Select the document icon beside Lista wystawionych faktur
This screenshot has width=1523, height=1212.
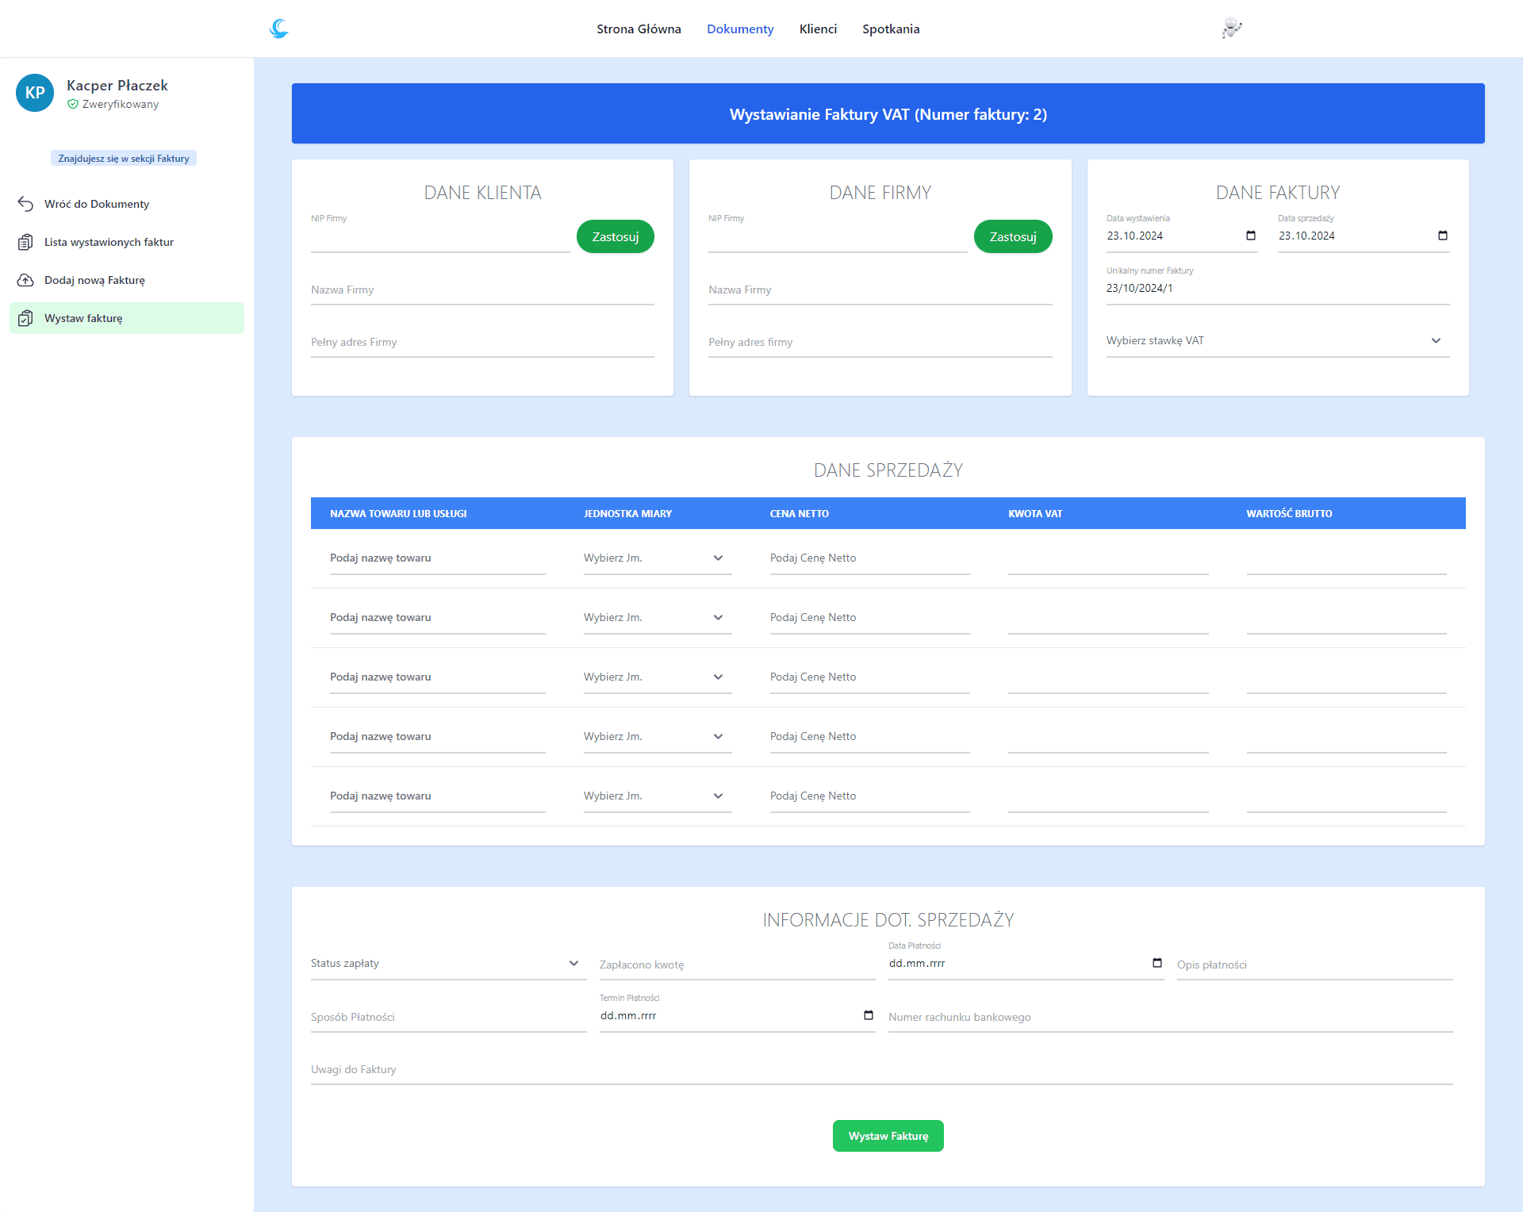point(25,241)
